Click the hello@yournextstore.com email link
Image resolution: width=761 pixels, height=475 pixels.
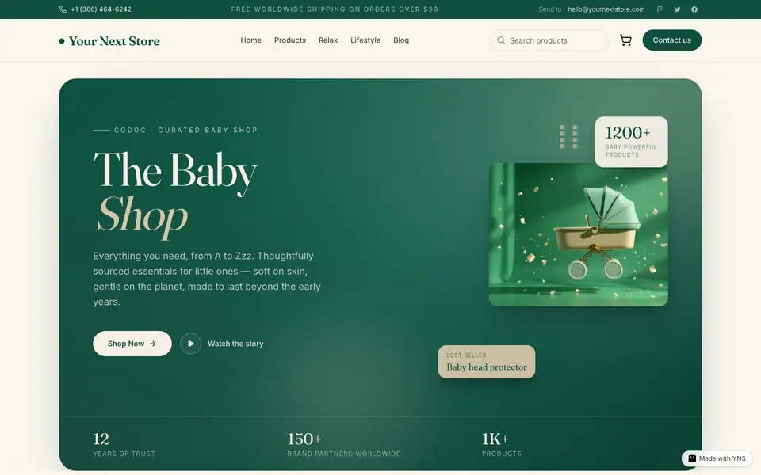click(606, 9)
